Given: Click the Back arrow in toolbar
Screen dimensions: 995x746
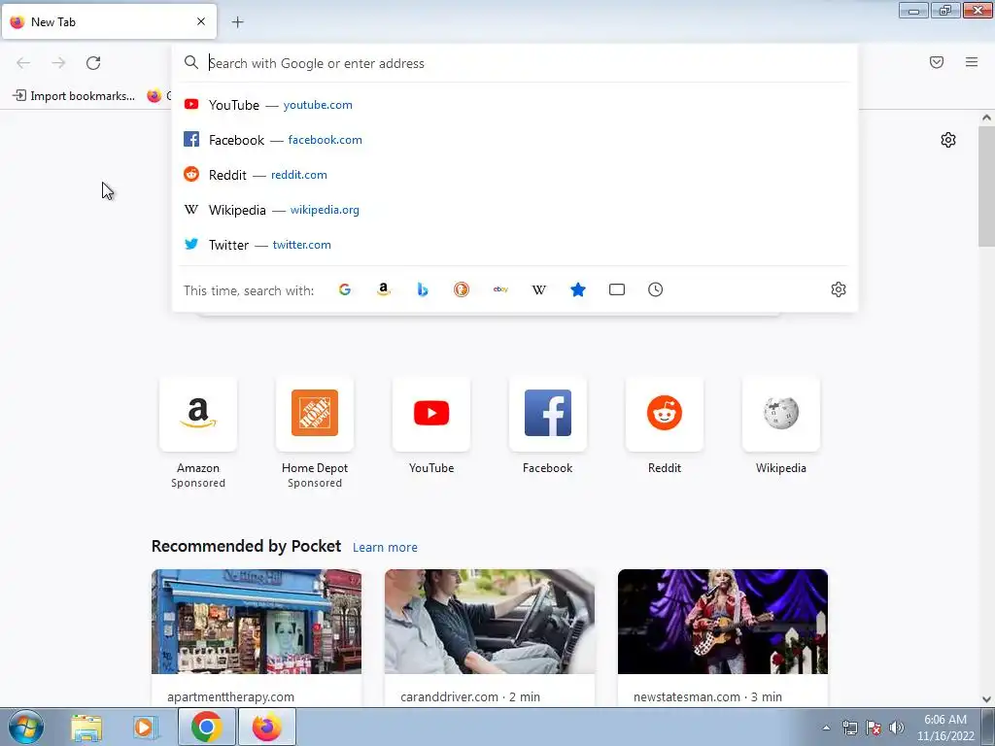Looking at the screenshot, I should coord(23,63).
